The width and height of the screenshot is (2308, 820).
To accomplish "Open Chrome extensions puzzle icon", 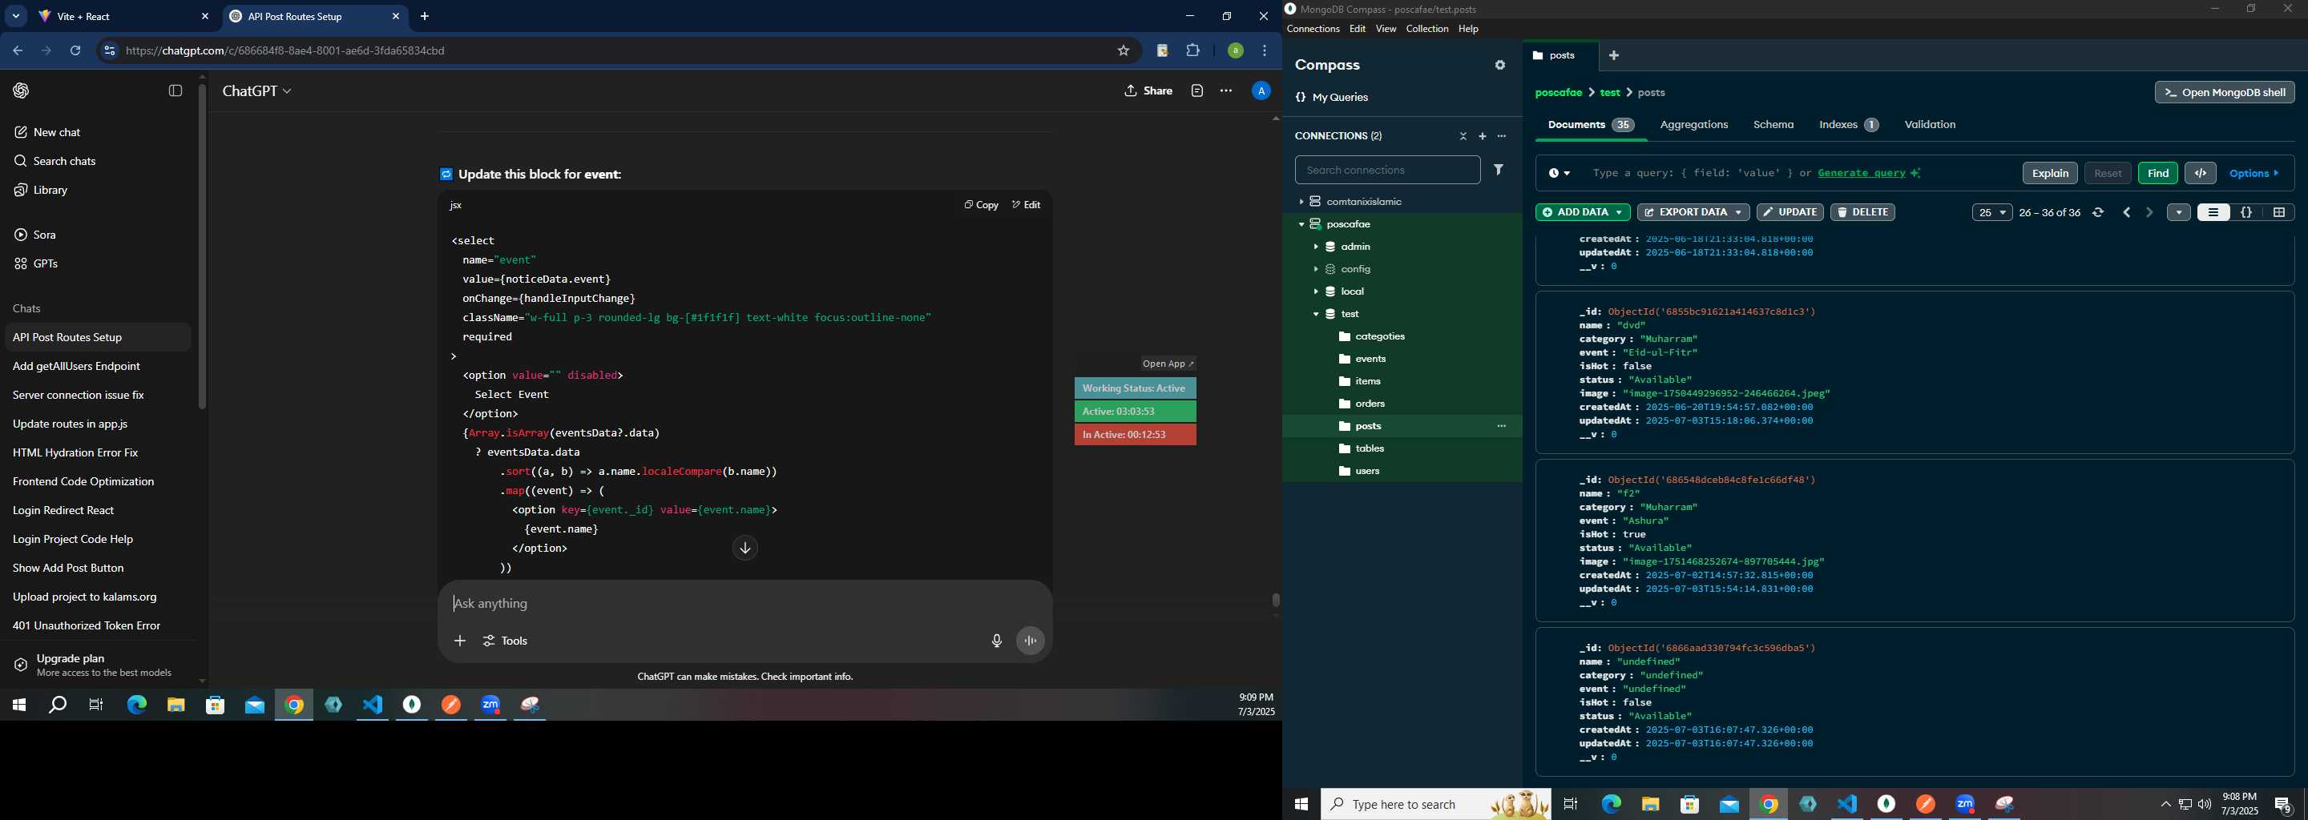I will point(1192,51).
